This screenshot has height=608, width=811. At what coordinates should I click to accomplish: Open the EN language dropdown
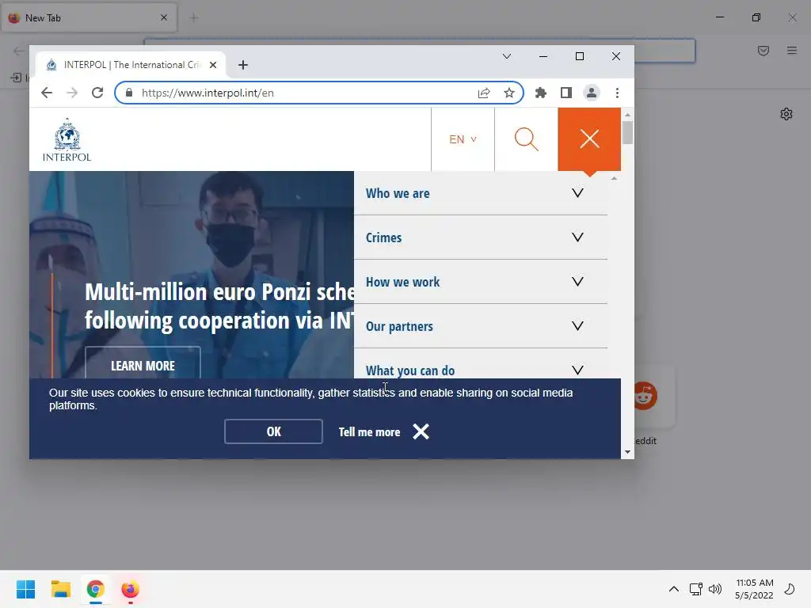pyautogui.click(x=463, y=139)
